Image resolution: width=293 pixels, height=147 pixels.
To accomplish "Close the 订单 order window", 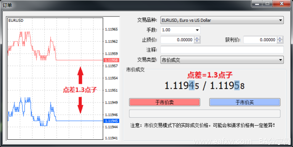I will (282, 3).
